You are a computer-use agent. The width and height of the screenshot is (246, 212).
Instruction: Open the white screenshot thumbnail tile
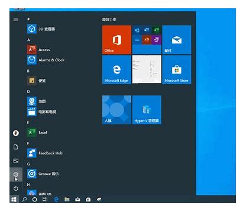coord(147,69)
